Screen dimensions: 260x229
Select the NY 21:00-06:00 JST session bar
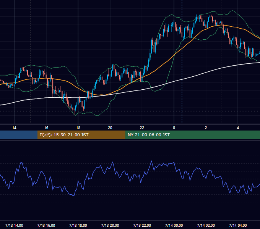point(192,135)
